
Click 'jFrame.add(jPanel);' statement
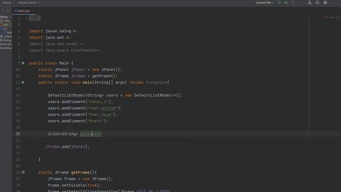point(68,147)
